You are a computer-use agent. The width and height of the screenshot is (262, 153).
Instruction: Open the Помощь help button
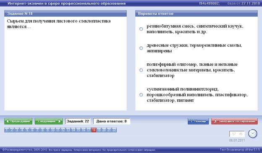(x=198, y=121)
